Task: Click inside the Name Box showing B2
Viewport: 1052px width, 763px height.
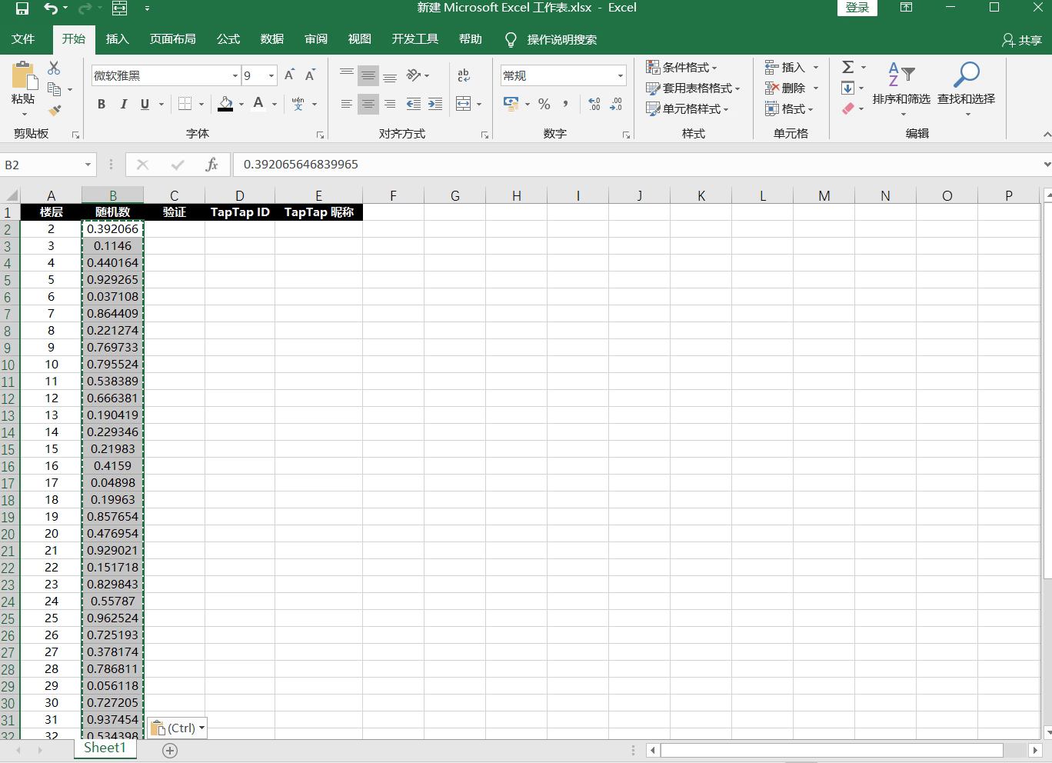Action: click(42, 165)
